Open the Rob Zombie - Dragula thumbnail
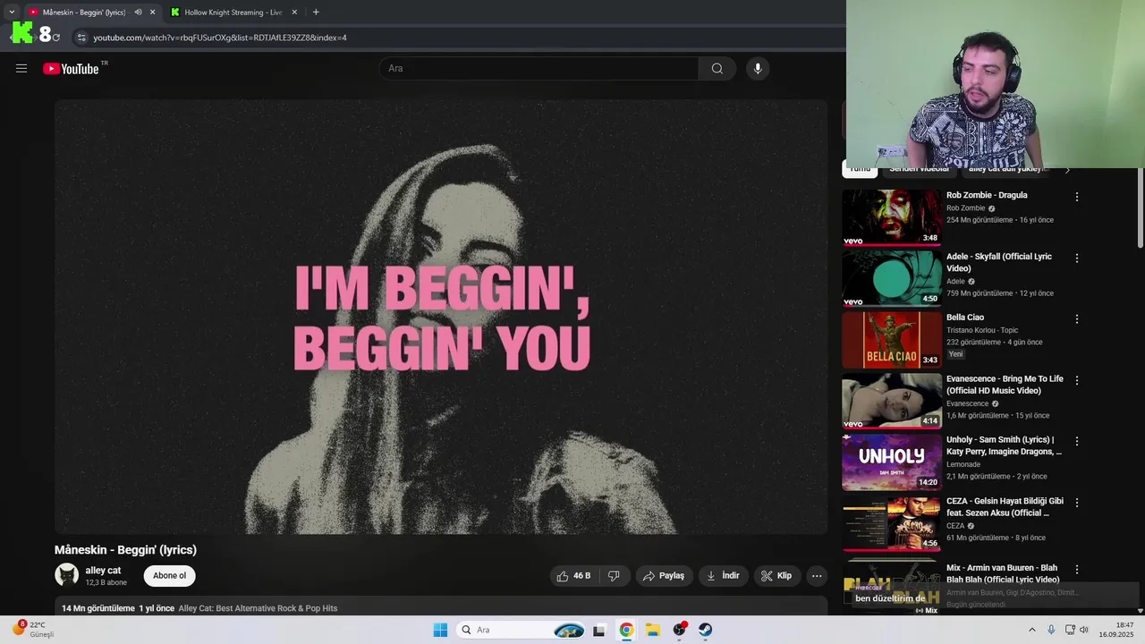This screenshot has width=1145, height=644. click(x=892, y=217)
